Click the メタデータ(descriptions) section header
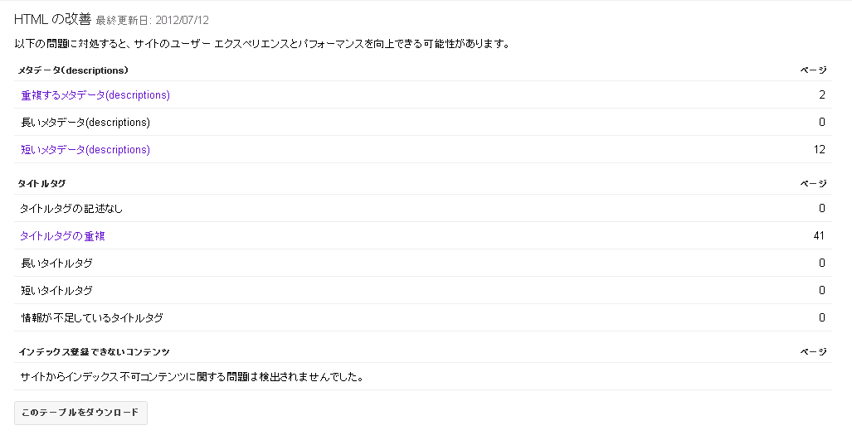This screenshot has height=440, width=852. click(x=73, y=70)
